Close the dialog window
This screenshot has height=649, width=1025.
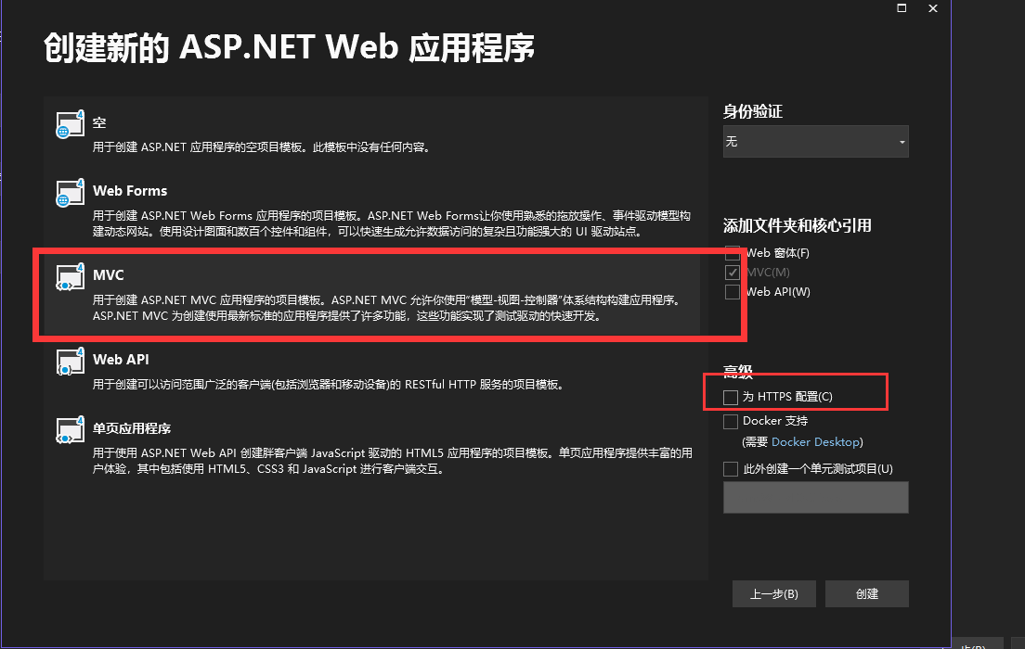click(x=933, y=7)
